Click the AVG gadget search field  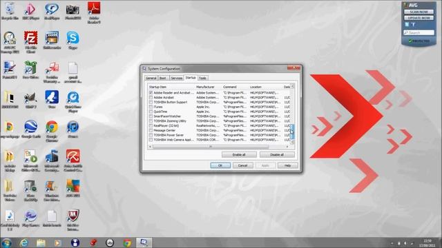[419, 32]
